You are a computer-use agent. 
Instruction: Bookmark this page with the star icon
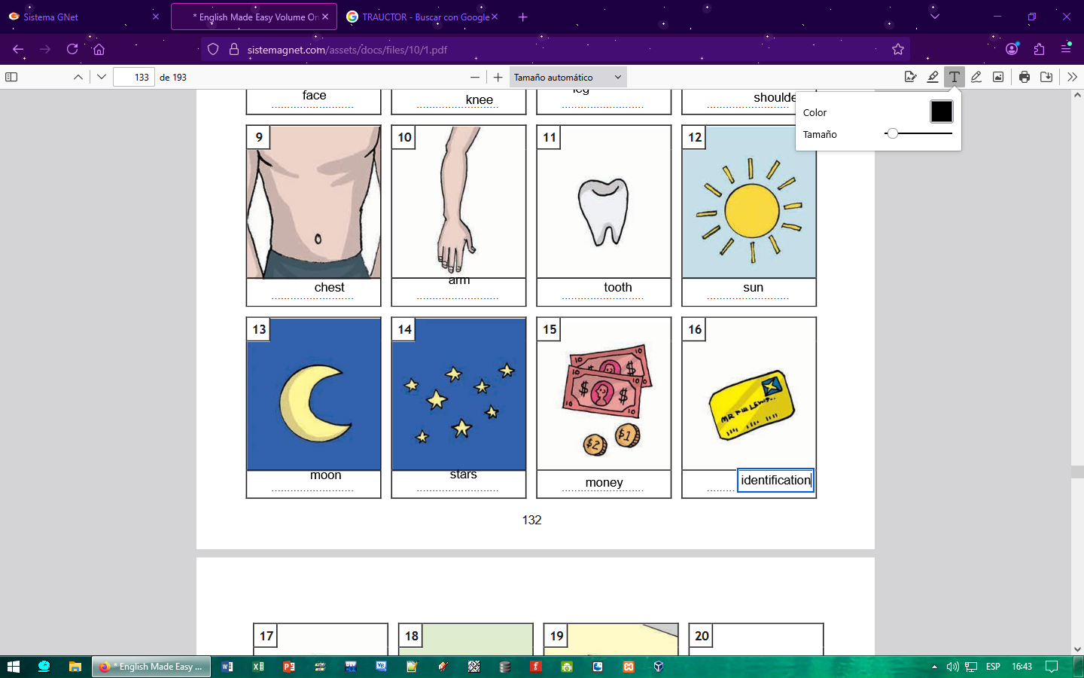pyautogui.click(x=898, y=50)
